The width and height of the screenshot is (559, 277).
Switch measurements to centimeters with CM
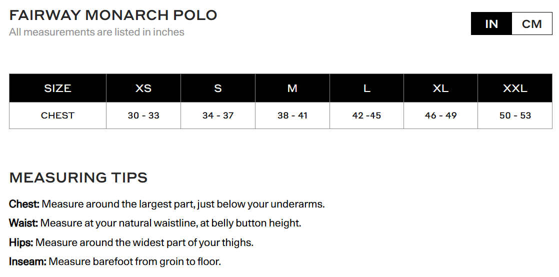531,24
